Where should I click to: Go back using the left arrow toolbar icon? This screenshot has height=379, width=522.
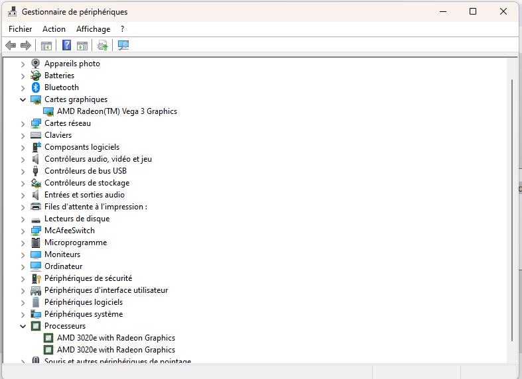pyautogui.click(x=11, y=45)
